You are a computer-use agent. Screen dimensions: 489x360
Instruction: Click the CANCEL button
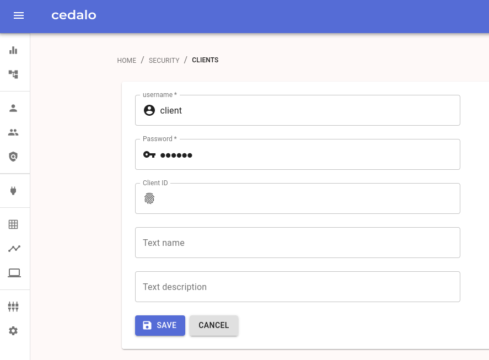(213, 325)
